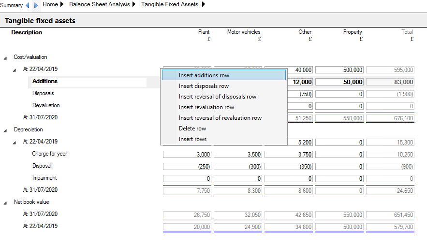The width and height of the screenshot is (427, 243).
Task: Collapse the Depreciation section
Action: tap(5, 130)
